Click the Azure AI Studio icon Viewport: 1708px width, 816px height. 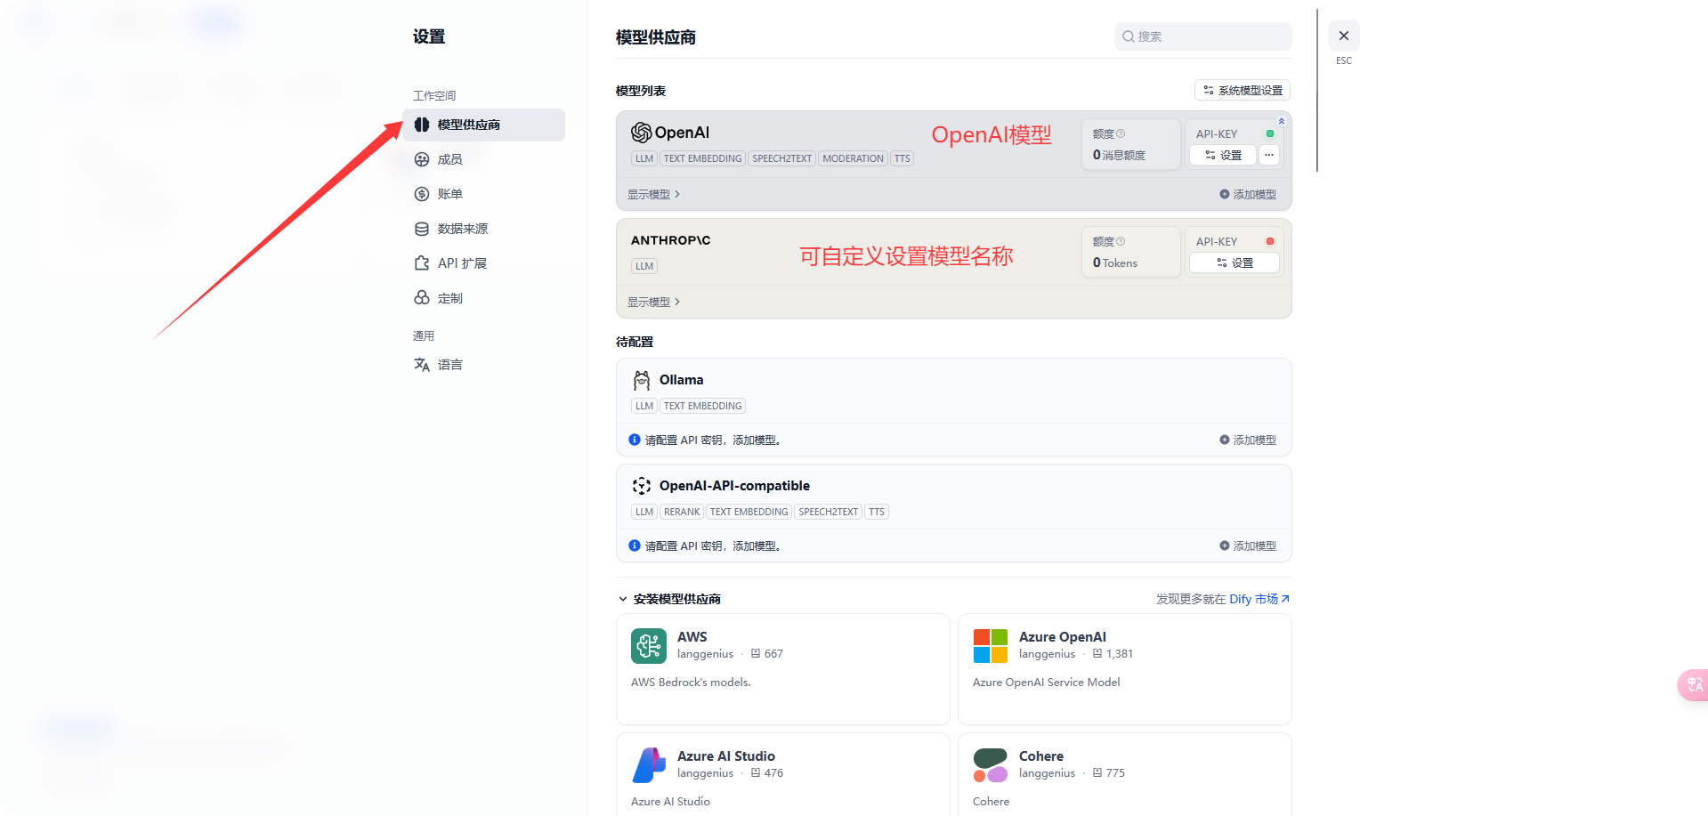point(648,765)
